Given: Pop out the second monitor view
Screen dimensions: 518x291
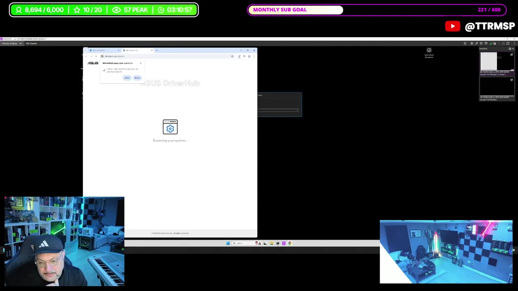Looking at the screenshot, I should pos(512,80).
